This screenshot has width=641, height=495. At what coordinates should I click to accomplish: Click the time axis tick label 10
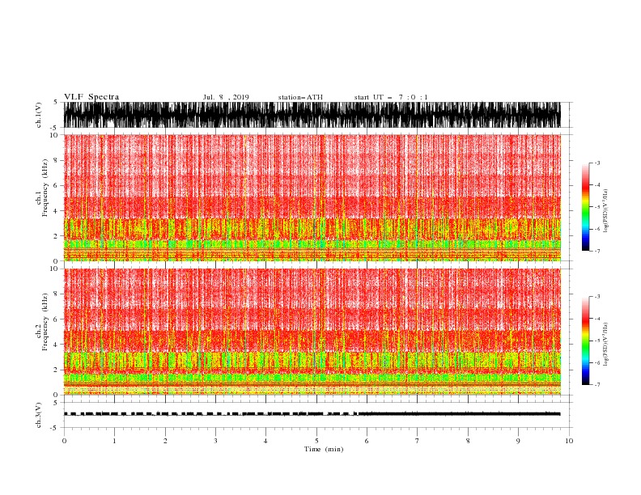[569, 441]
